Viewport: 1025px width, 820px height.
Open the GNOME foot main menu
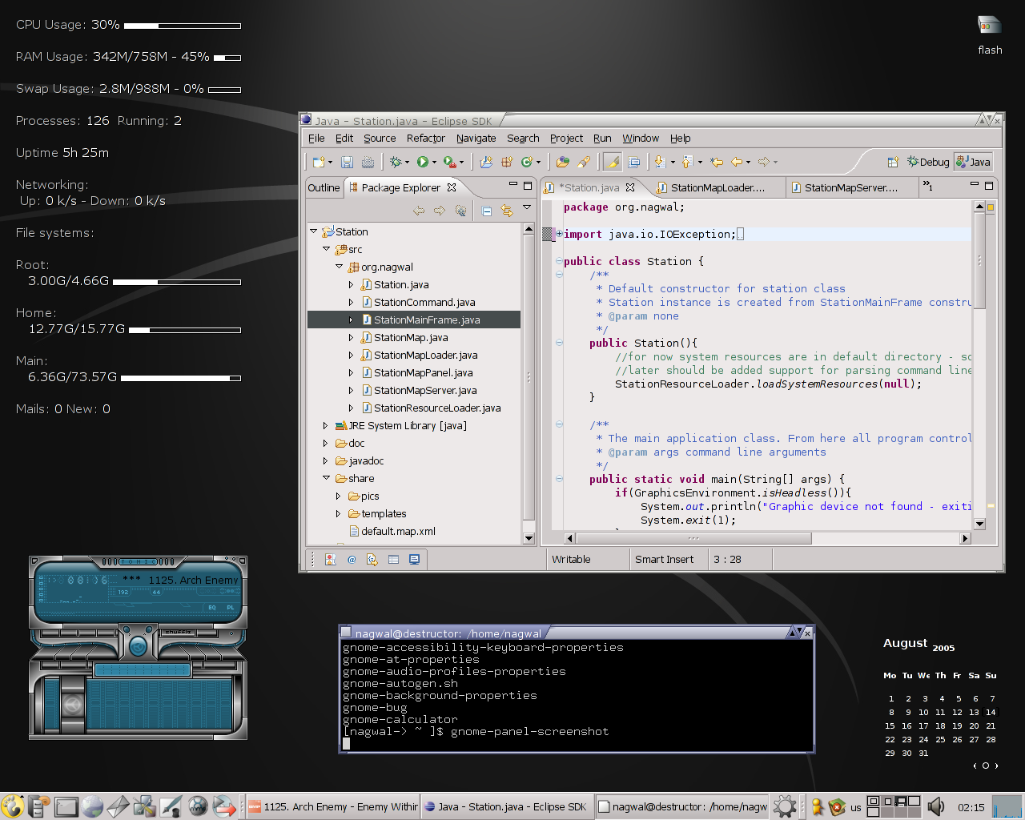(12, 806)
